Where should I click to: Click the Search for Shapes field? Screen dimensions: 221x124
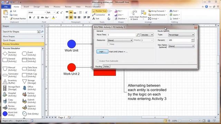point(20,32)
